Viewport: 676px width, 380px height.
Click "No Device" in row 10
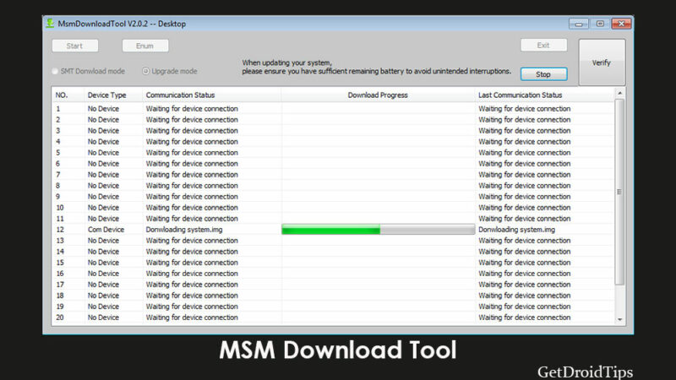[x=103, y=208]
